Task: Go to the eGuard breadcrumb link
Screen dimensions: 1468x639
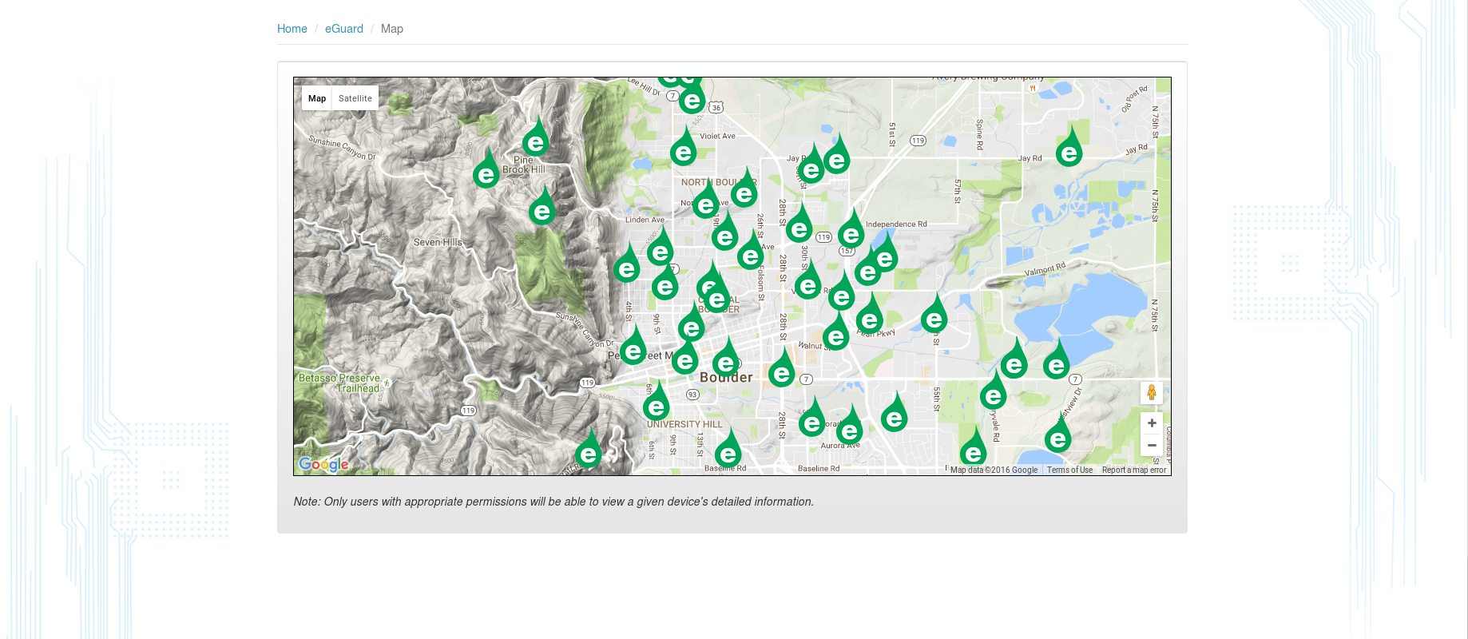Action: (x=343, y=29)
